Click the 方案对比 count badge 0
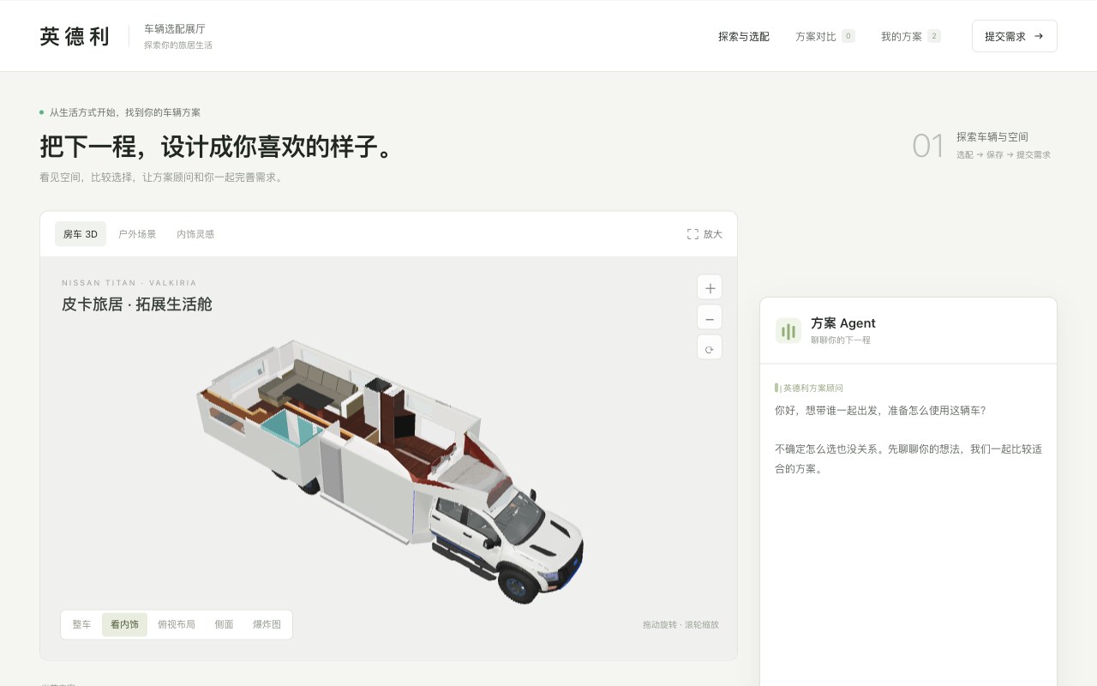Image resolution: width=1097 pixels, height=686 pixels. (x=848, y=36)
